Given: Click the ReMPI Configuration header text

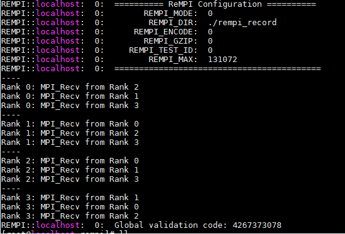Looking at the screenshot, I should (215, 4).
